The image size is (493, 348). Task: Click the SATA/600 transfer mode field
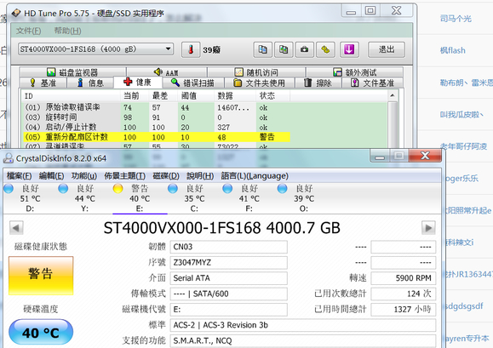(228, 294)
